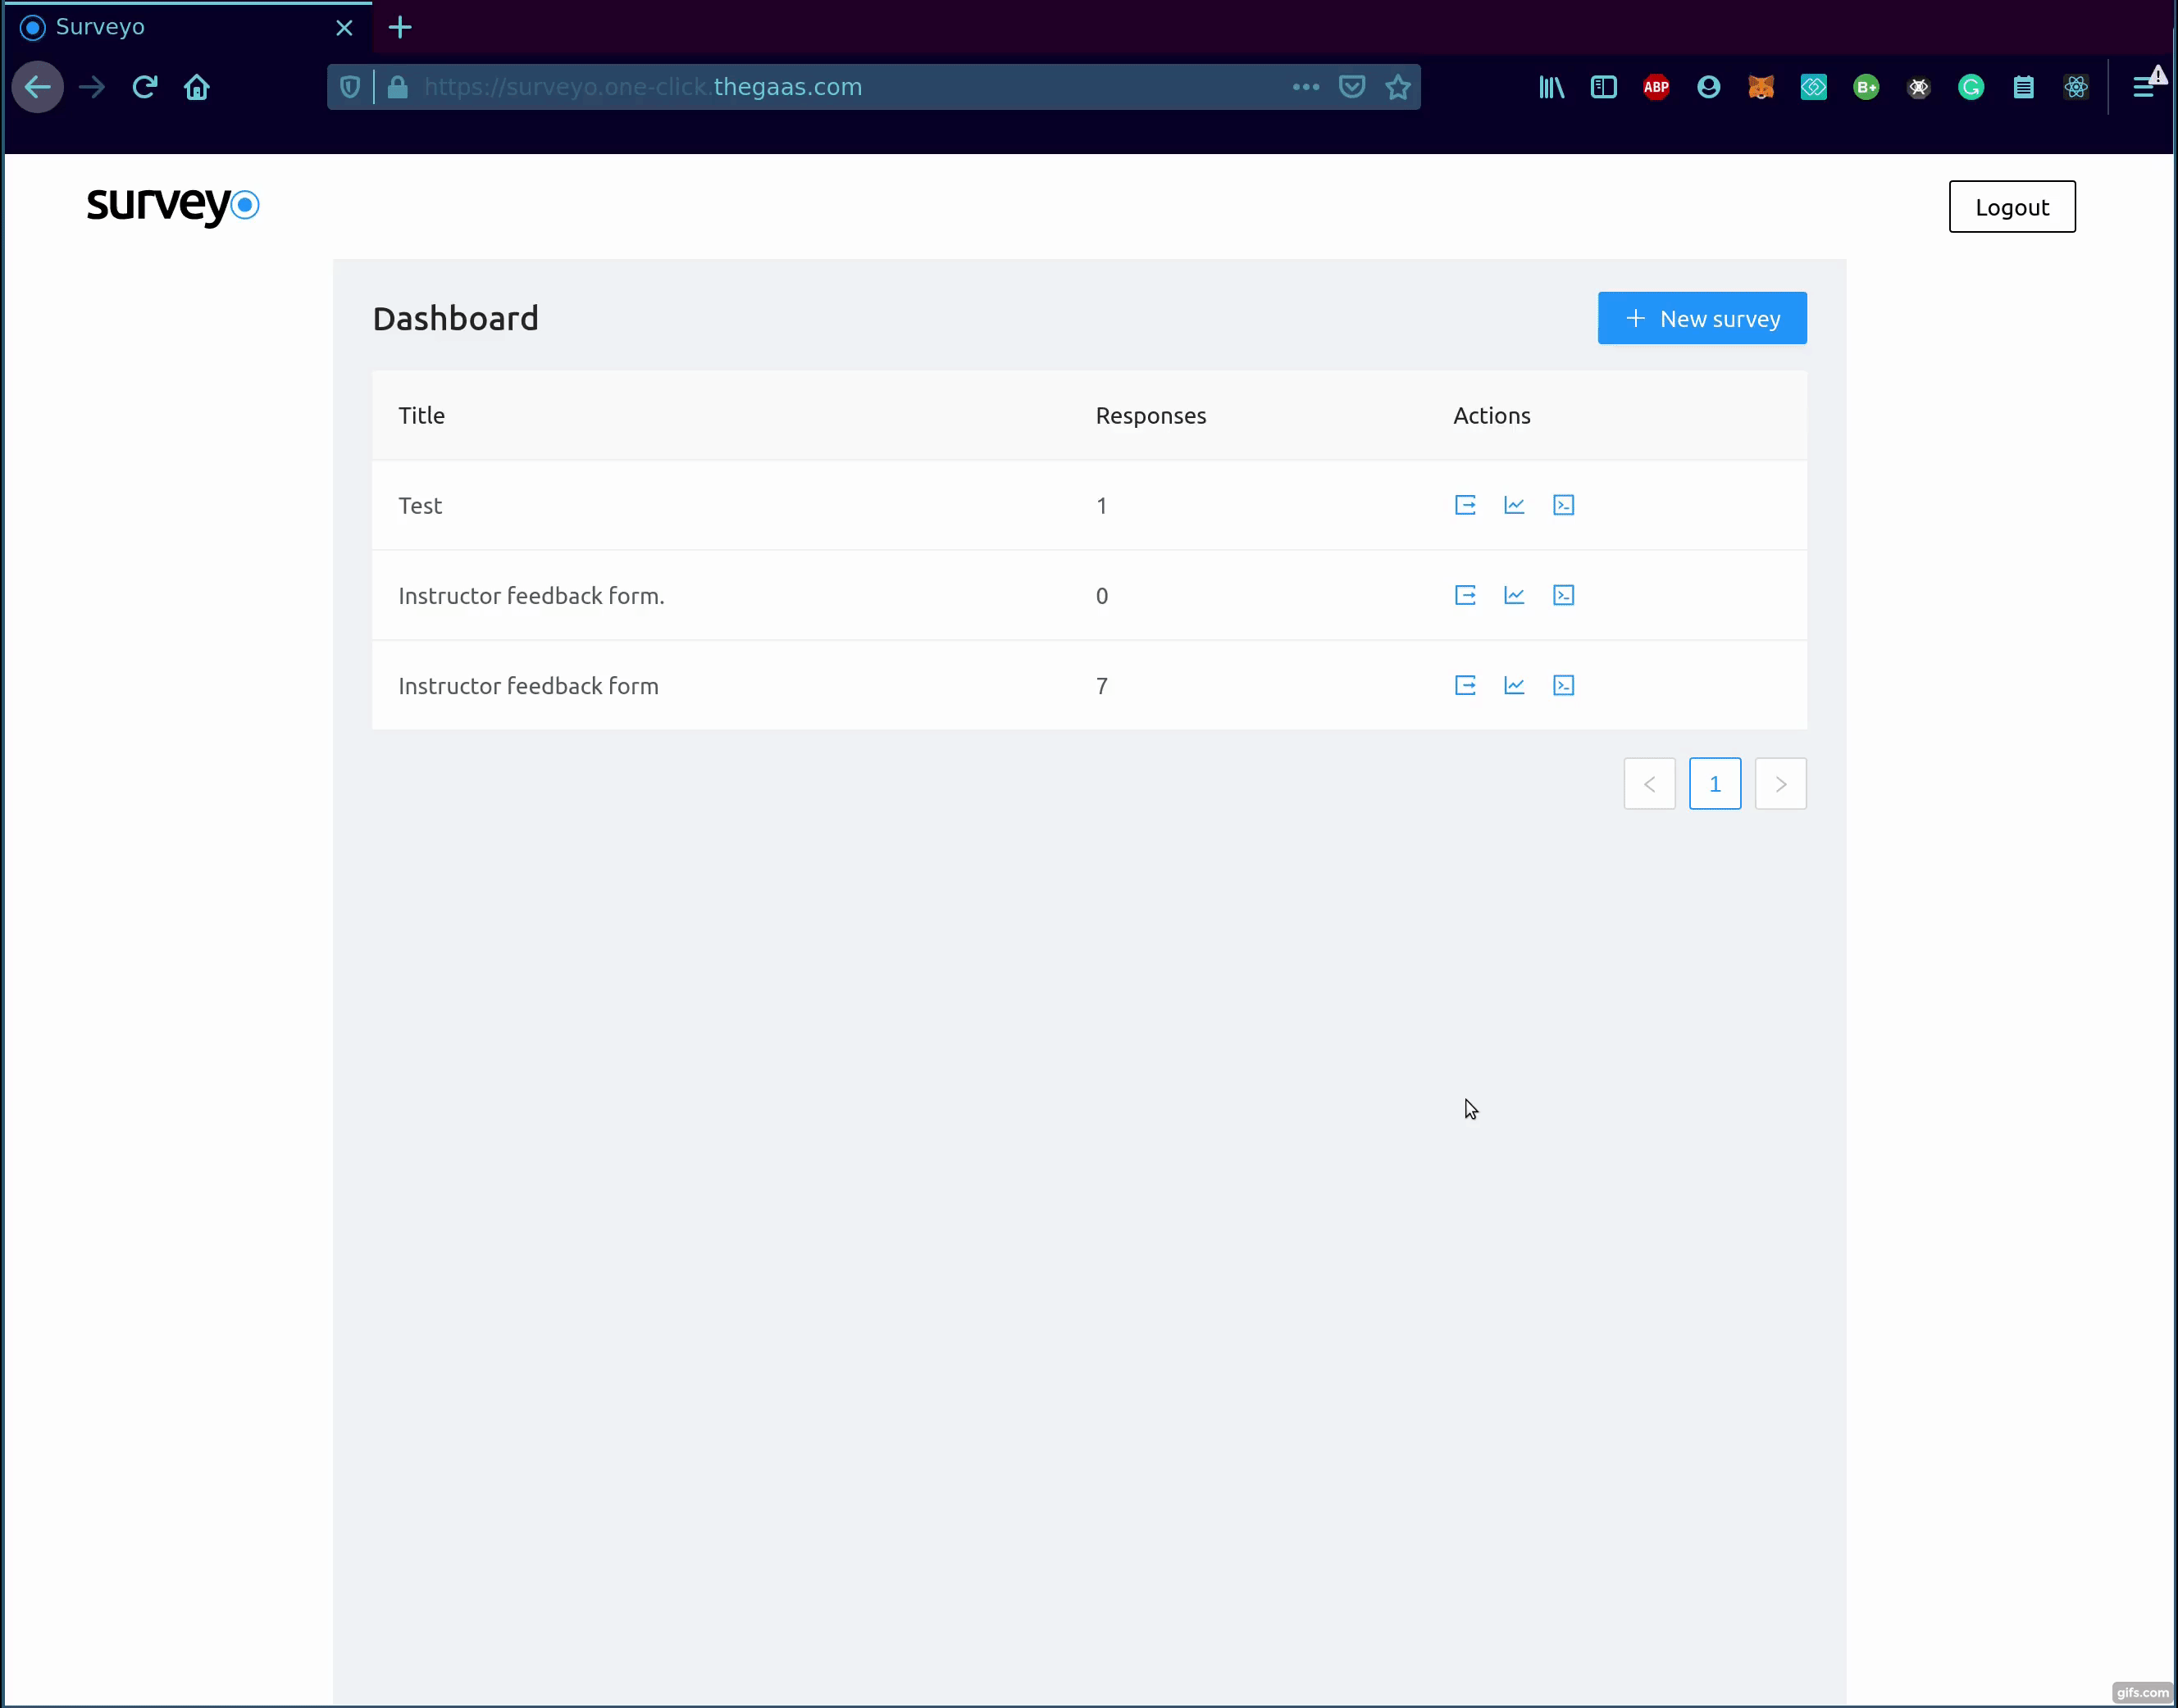Click the previous page navigation arrow
The image size is (2178, 1708).
tap(1647, 783)
